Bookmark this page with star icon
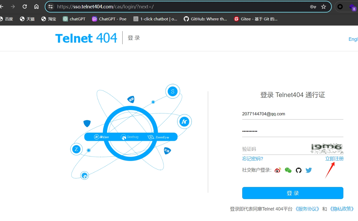 (324, 7)
